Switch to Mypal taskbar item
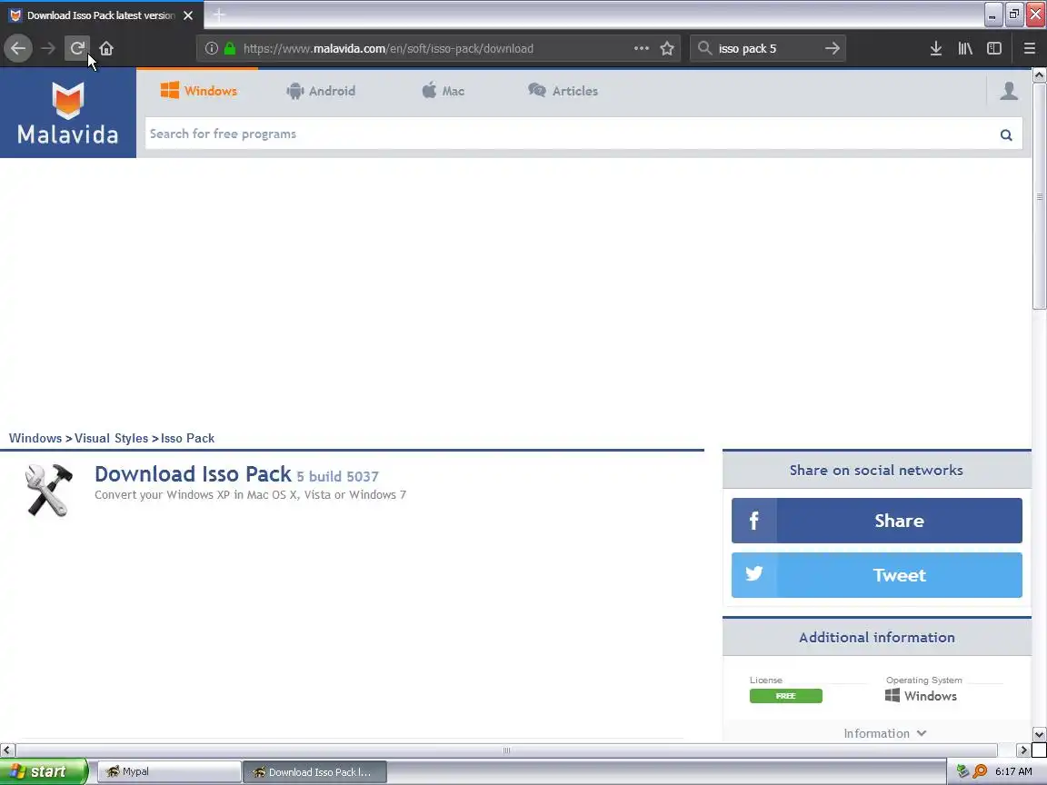 [170, 771]
